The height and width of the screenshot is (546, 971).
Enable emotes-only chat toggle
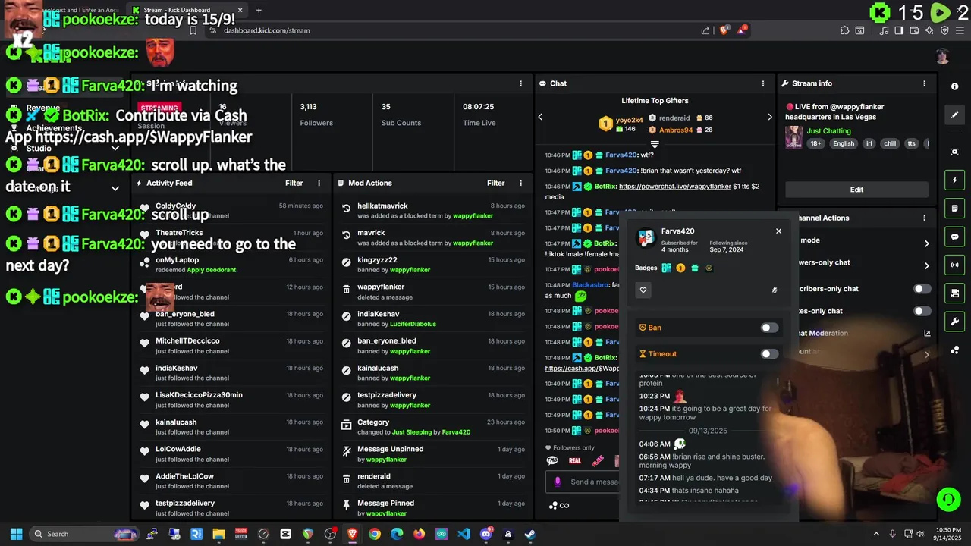[922, 311]
